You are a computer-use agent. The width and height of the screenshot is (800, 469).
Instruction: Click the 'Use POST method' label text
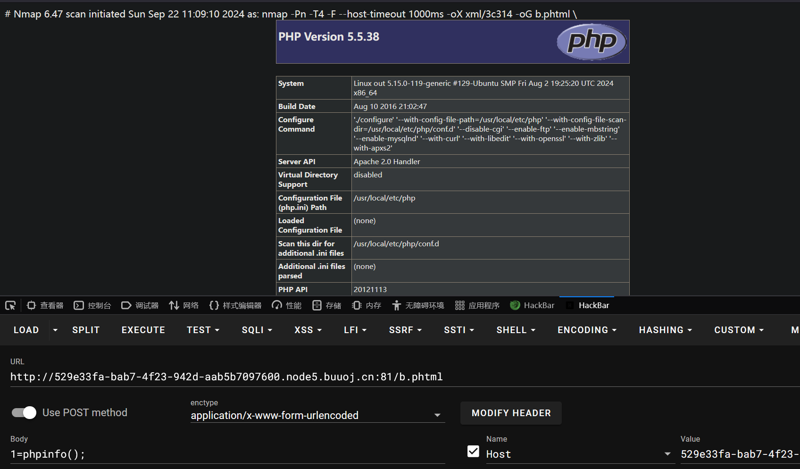point(85,412)
